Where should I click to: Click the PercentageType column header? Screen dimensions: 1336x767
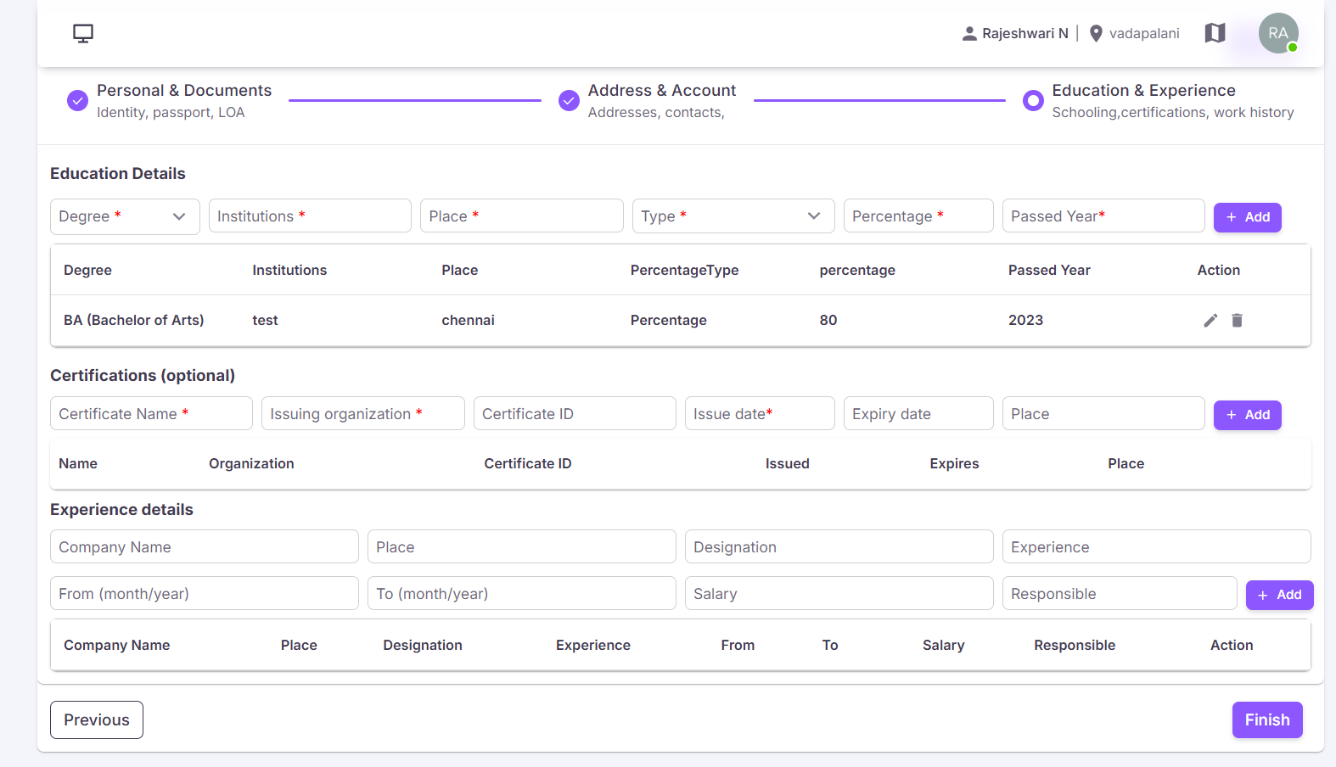point(684,270)
